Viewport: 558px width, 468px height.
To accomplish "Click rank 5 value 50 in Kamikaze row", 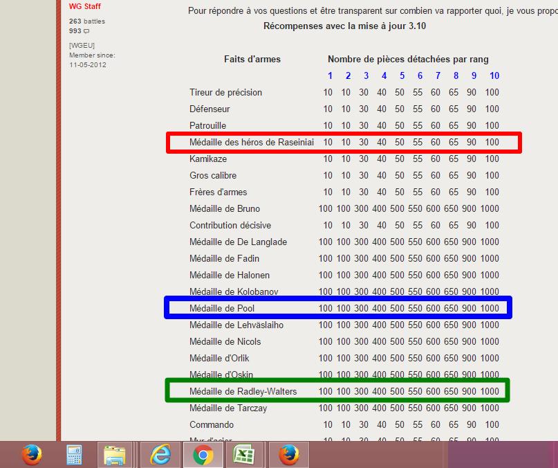I will [399, 159].
